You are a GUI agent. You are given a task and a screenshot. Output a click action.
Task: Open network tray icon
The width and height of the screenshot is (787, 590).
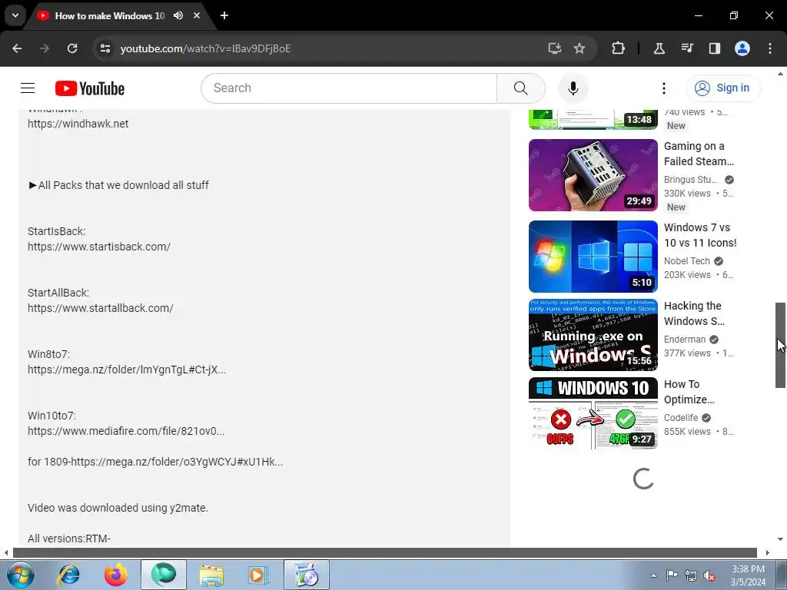[691, 575]
